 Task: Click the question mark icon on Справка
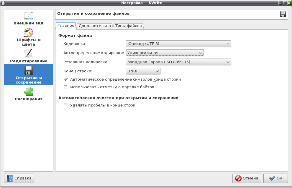coord(10,178)
